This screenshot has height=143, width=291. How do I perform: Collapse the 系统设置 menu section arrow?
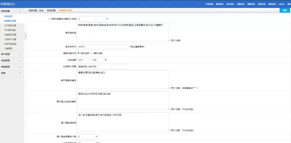(x=20, y=11)
